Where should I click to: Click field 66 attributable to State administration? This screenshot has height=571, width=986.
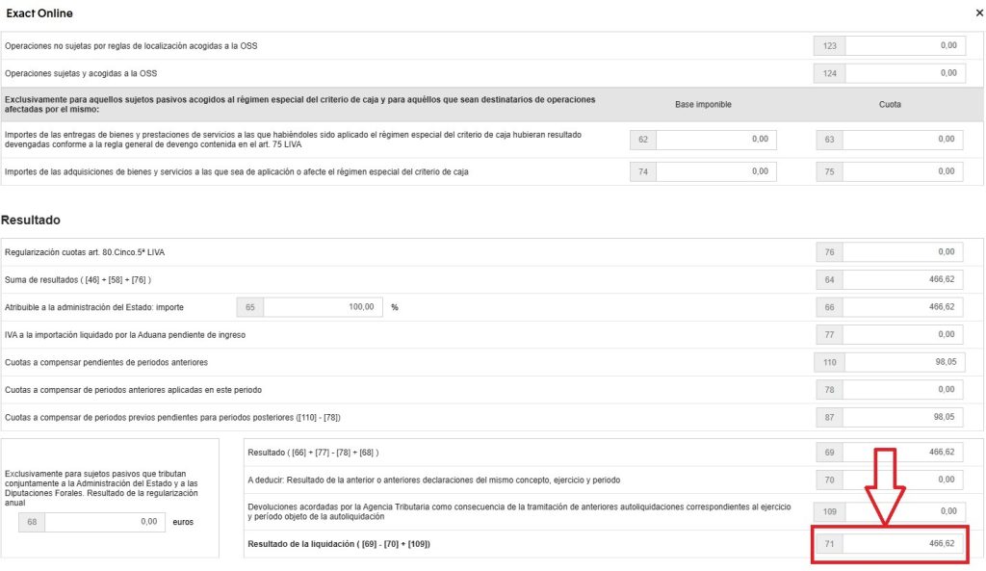coord(904,307)
